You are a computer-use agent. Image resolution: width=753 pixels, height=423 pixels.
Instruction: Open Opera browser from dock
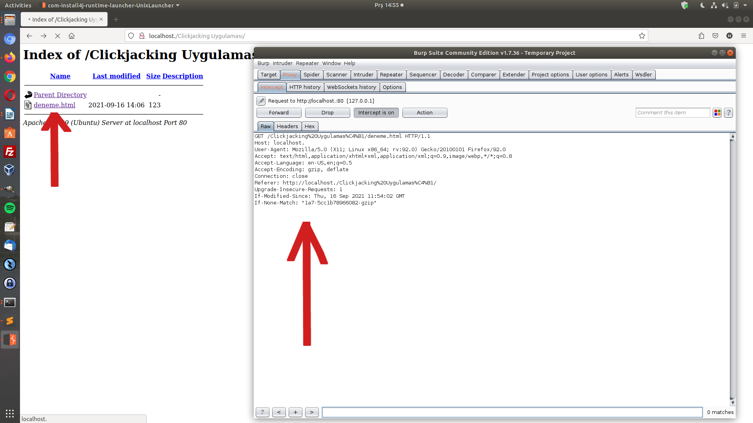click(x=10, y=95)
